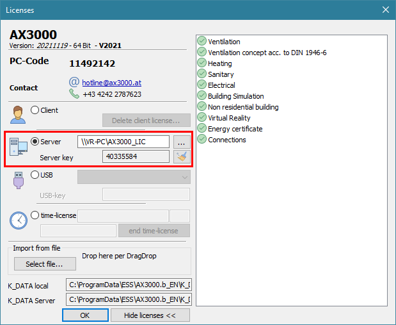Viewport: 396px width, 325px height.
Task: Select the Ventilation license entry
Action: tap(224, 42)
